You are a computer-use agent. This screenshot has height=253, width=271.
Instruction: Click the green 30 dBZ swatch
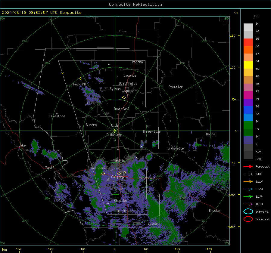click(x=248, y=125)
